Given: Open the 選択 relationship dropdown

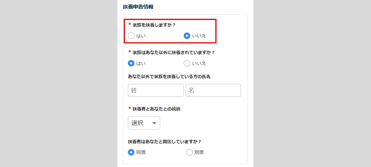Looking at the screenshot, I should [x=144, y=123].
